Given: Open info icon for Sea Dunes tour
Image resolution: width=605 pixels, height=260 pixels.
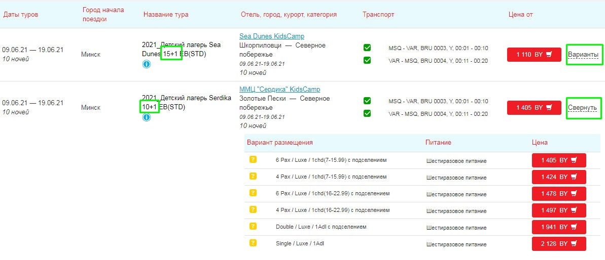Looking at the screenshot, I should pos(146,64).
